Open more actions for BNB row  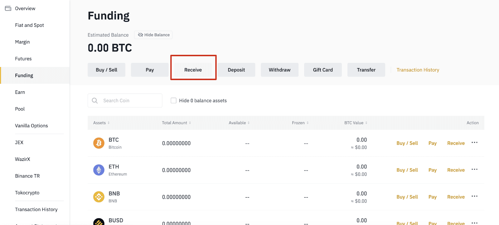point(474,196)
